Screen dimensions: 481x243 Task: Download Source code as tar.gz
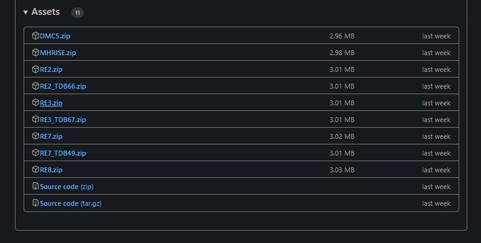pos(71,203)
